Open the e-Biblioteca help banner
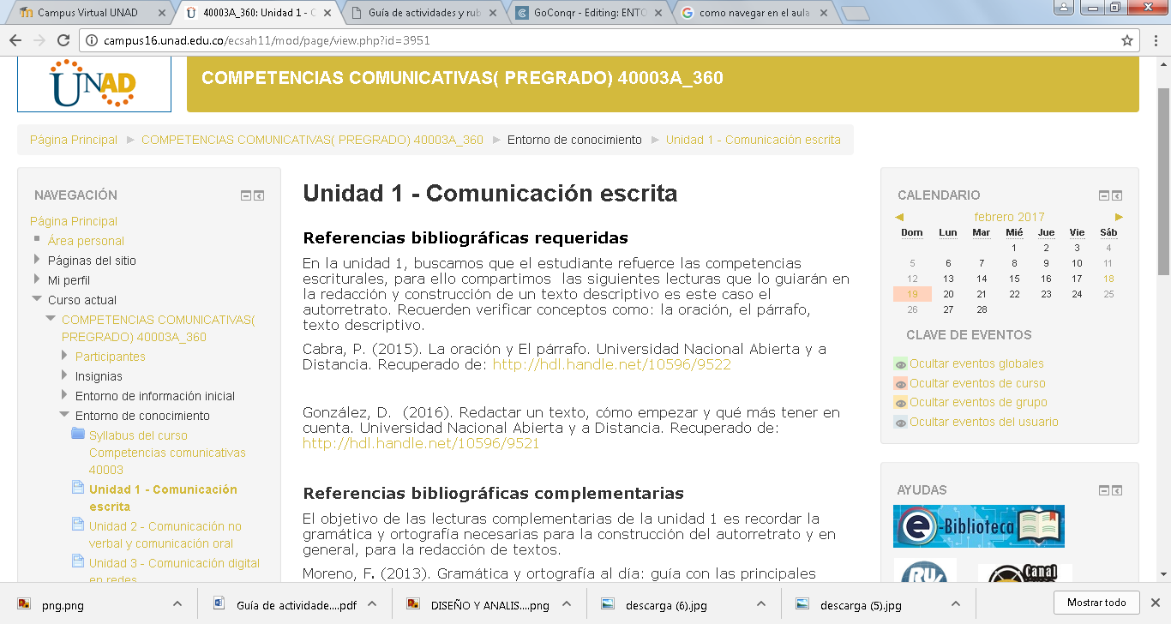Screen dimensions: 1171x624 978,525
